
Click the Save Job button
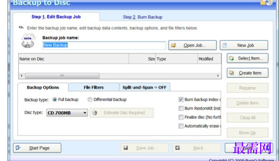point(145,148)
